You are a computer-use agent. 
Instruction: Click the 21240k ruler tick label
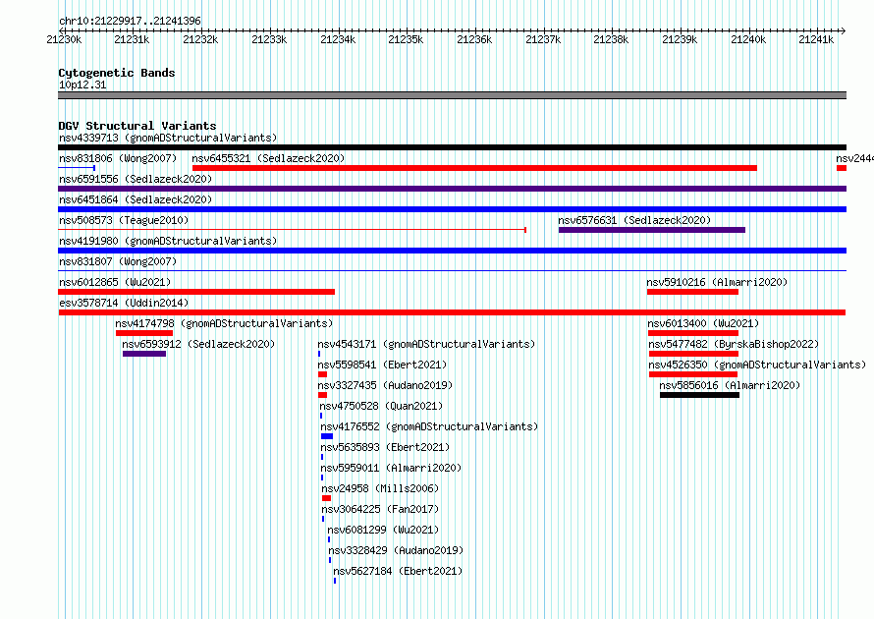pos(748,39)
